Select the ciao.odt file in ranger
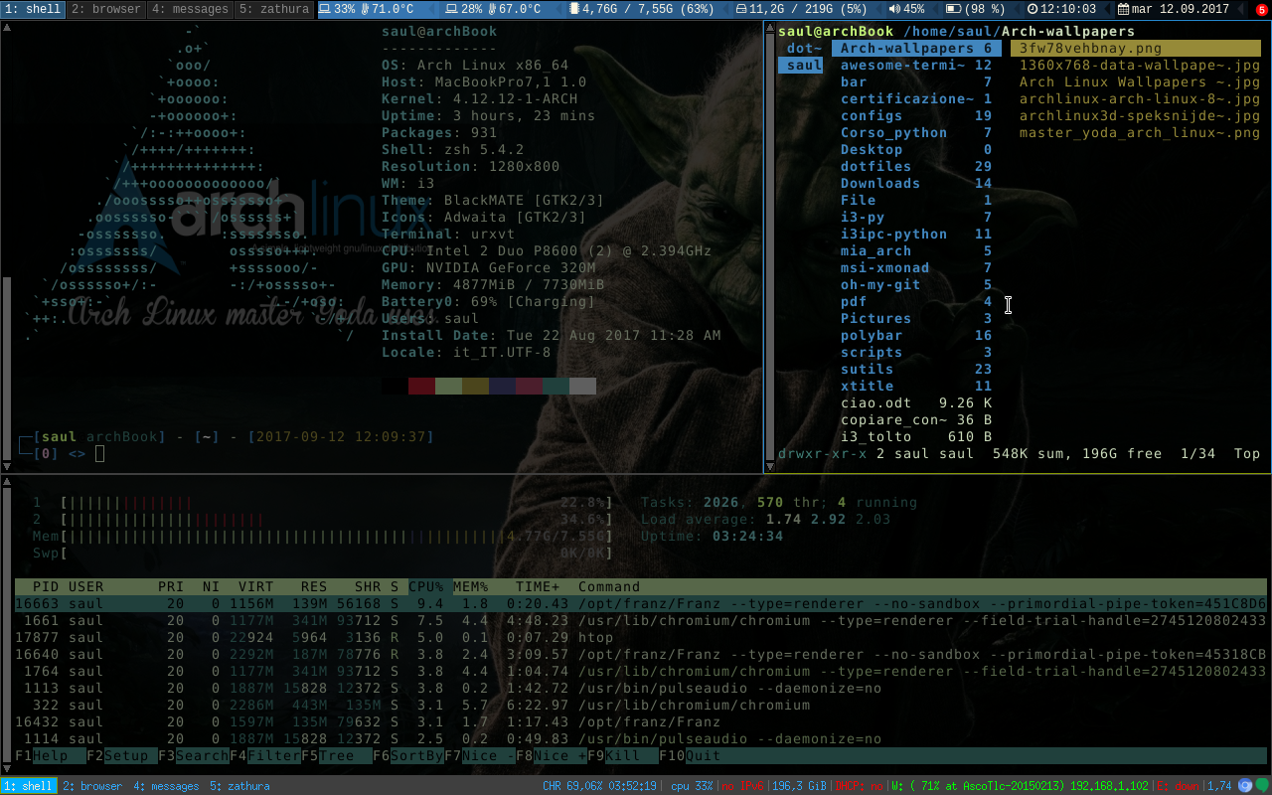Screen dimensions: 1272x795 916,402
